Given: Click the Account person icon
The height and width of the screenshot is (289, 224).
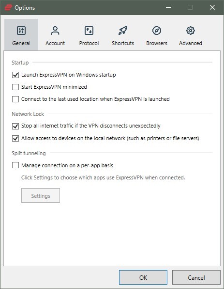Looking at the screenshot, I should pyautogui.click(x=55, y=31).
